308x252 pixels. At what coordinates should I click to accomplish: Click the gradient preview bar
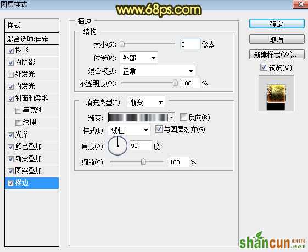(138, 118)
